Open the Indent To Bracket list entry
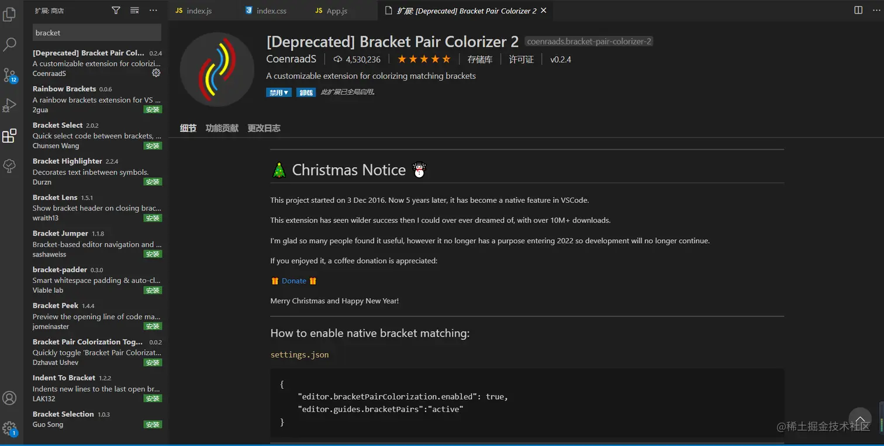The height and width of the screenshot is (446, 884). tap(97, 388)
